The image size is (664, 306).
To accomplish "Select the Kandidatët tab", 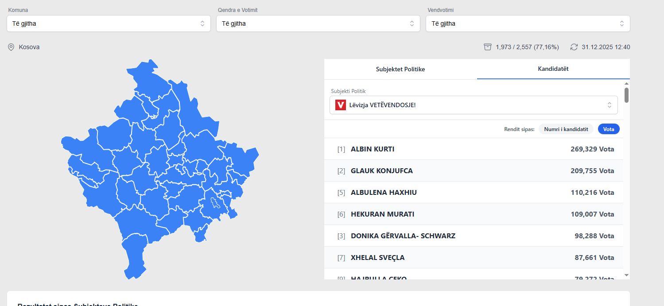I will tap(553, 69).
